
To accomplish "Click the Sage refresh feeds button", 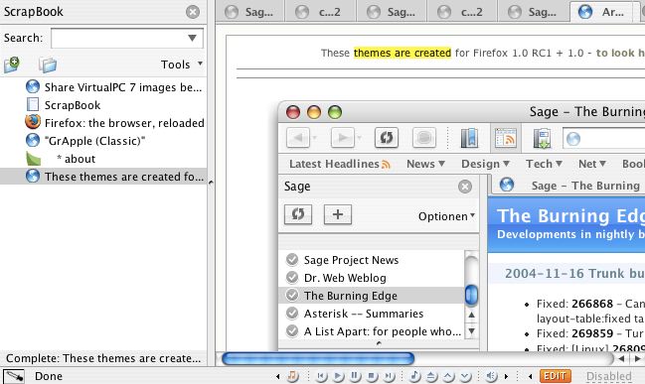I will point(298,214).
